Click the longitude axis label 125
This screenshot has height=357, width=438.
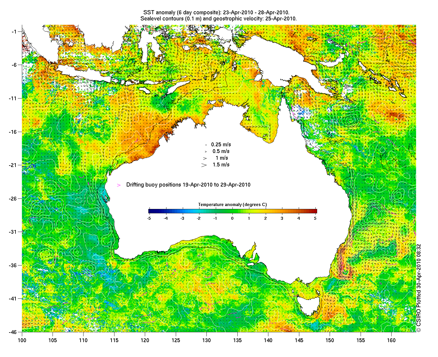point(176,340)
